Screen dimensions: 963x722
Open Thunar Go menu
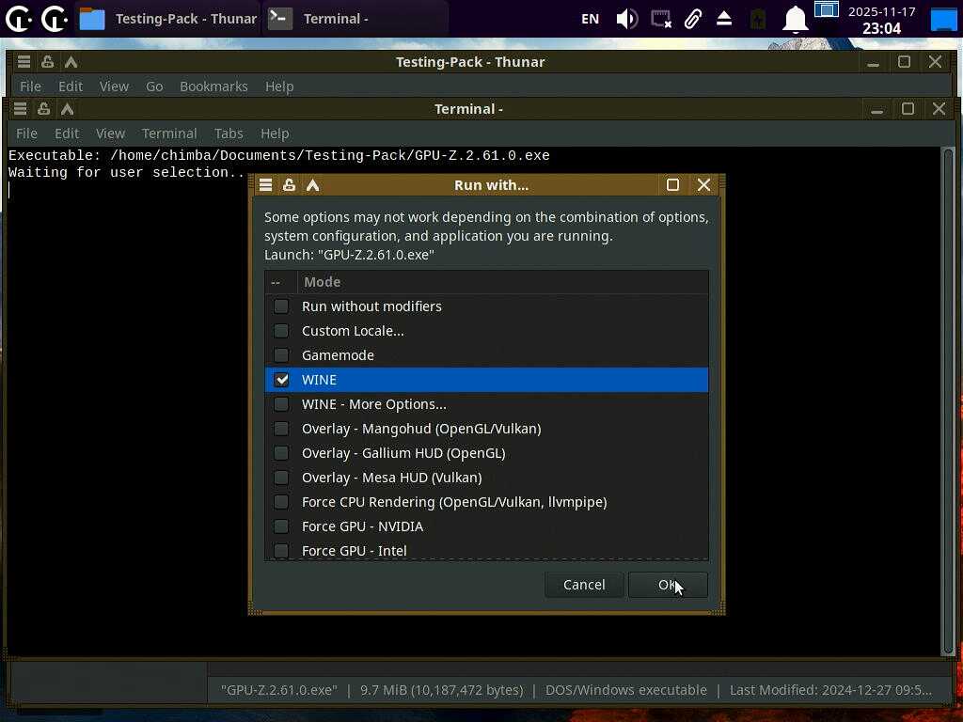[x=154, y=86]
